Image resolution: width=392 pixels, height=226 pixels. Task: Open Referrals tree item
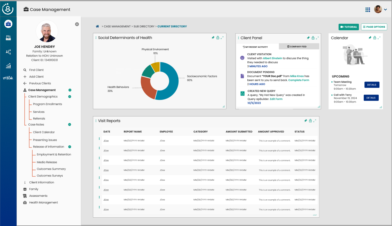(39, 118)
